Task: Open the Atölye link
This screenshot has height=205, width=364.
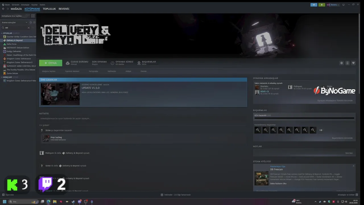Action: click(128, 71)
